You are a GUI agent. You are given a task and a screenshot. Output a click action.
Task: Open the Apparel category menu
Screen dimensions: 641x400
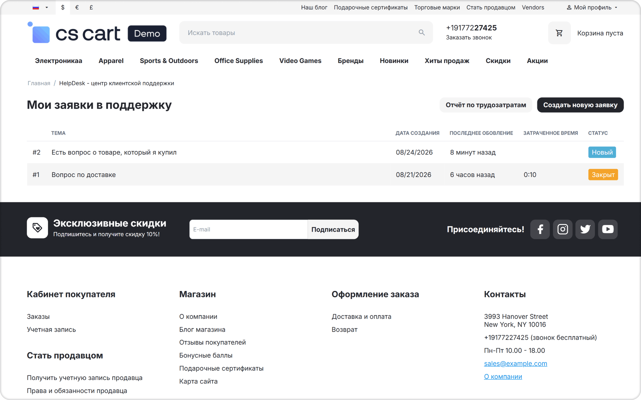[x=111, y=61]
